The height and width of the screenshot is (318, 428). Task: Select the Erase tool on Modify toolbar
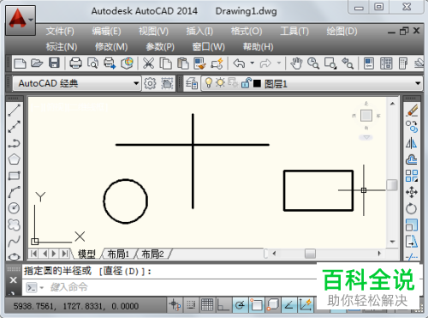pos(412,110)
